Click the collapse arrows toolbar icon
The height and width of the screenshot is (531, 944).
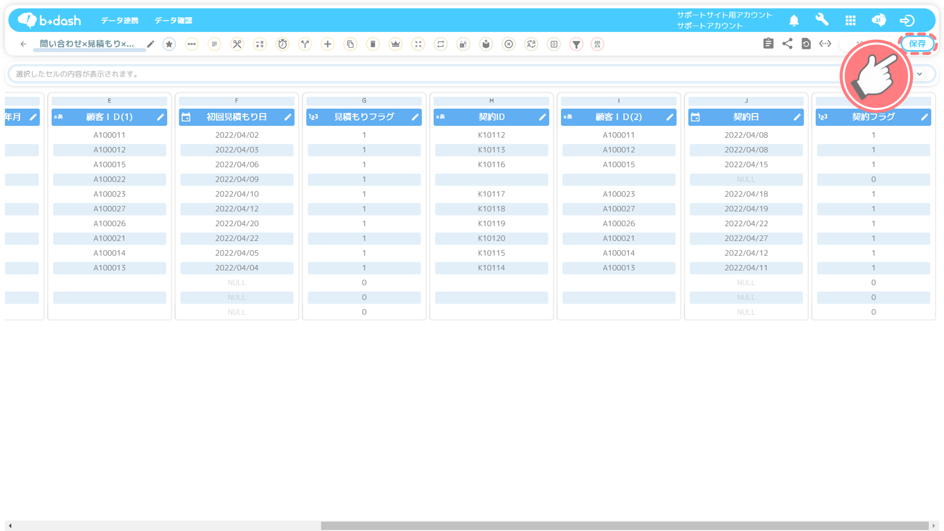click(x=418, y=44)
